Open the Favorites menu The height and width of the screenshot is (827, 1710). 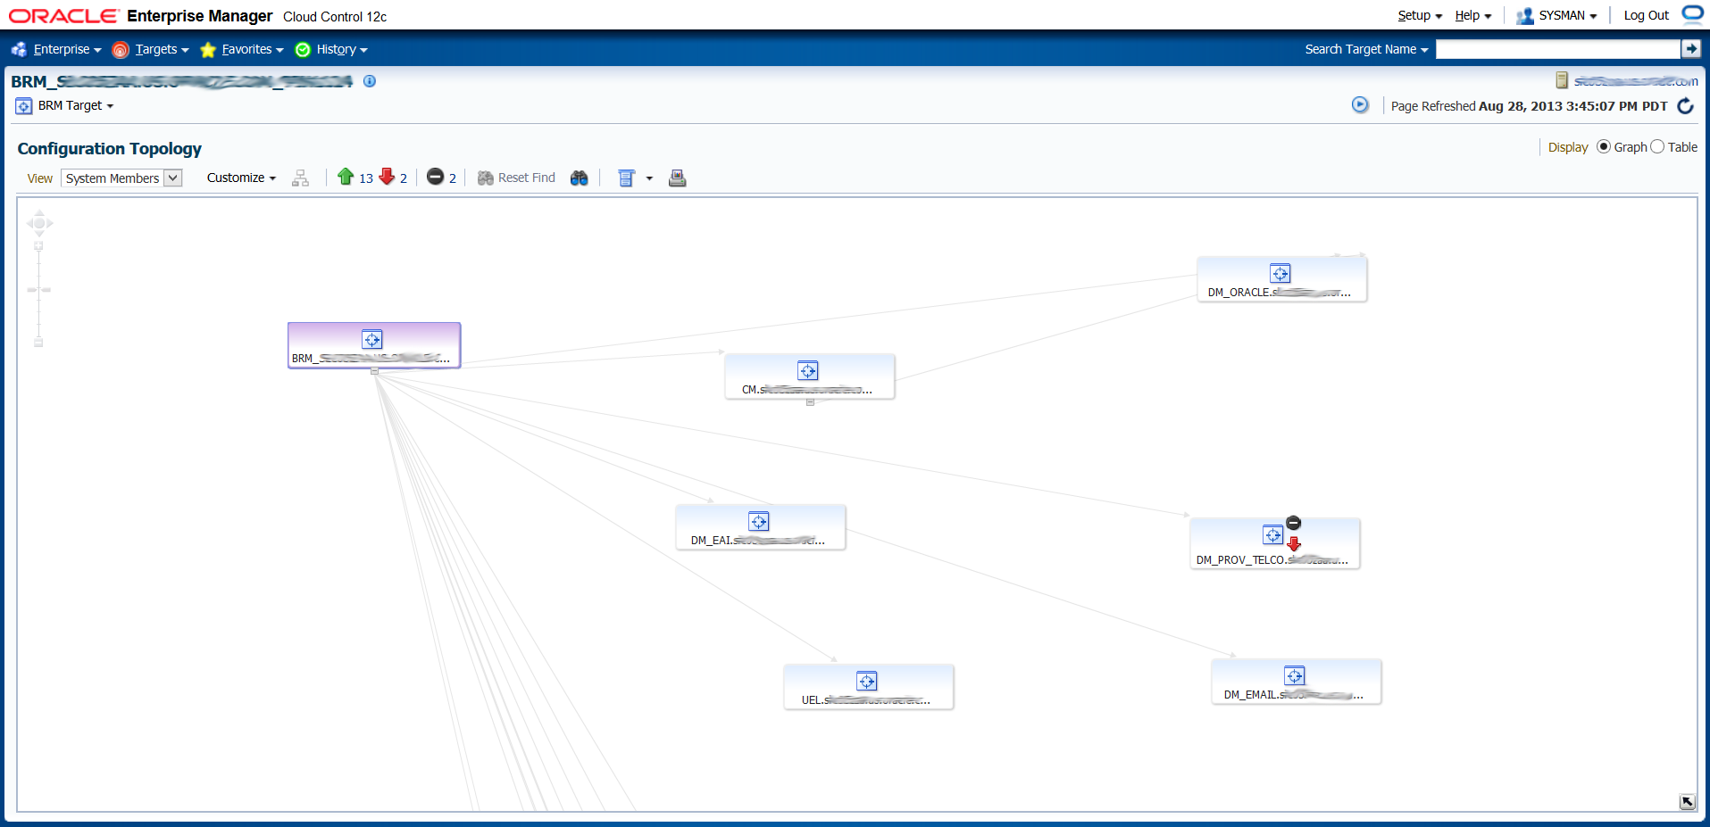(241, 50)
